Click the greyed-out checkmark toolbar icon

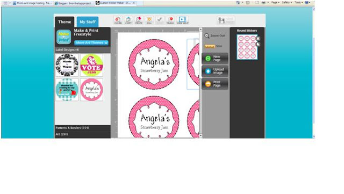coord(160,20)
